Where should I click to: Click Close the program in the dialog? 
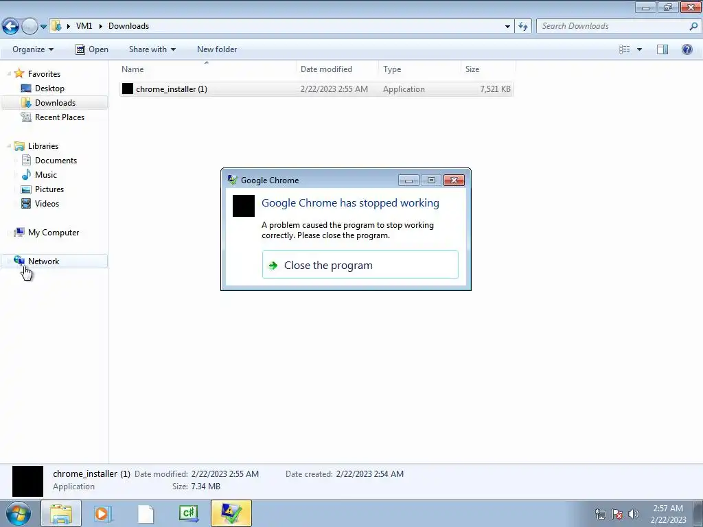[360, 265]
